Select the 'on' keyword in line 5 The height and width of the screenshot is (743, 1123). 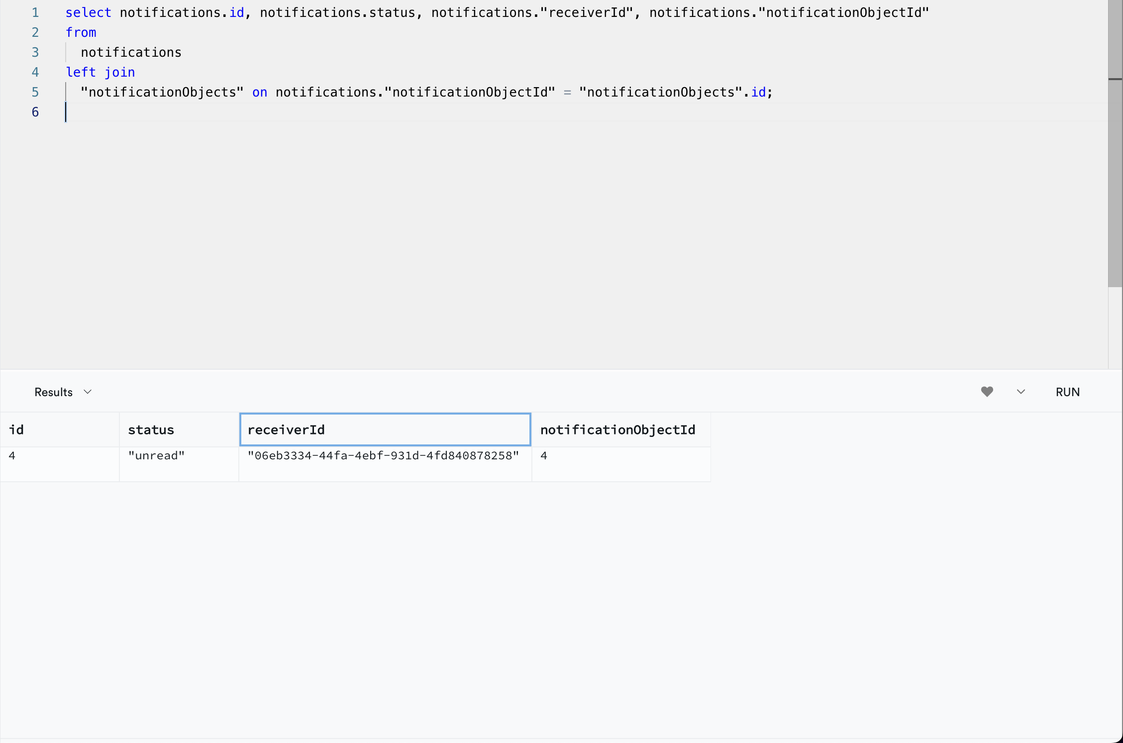tap(259, 92)
